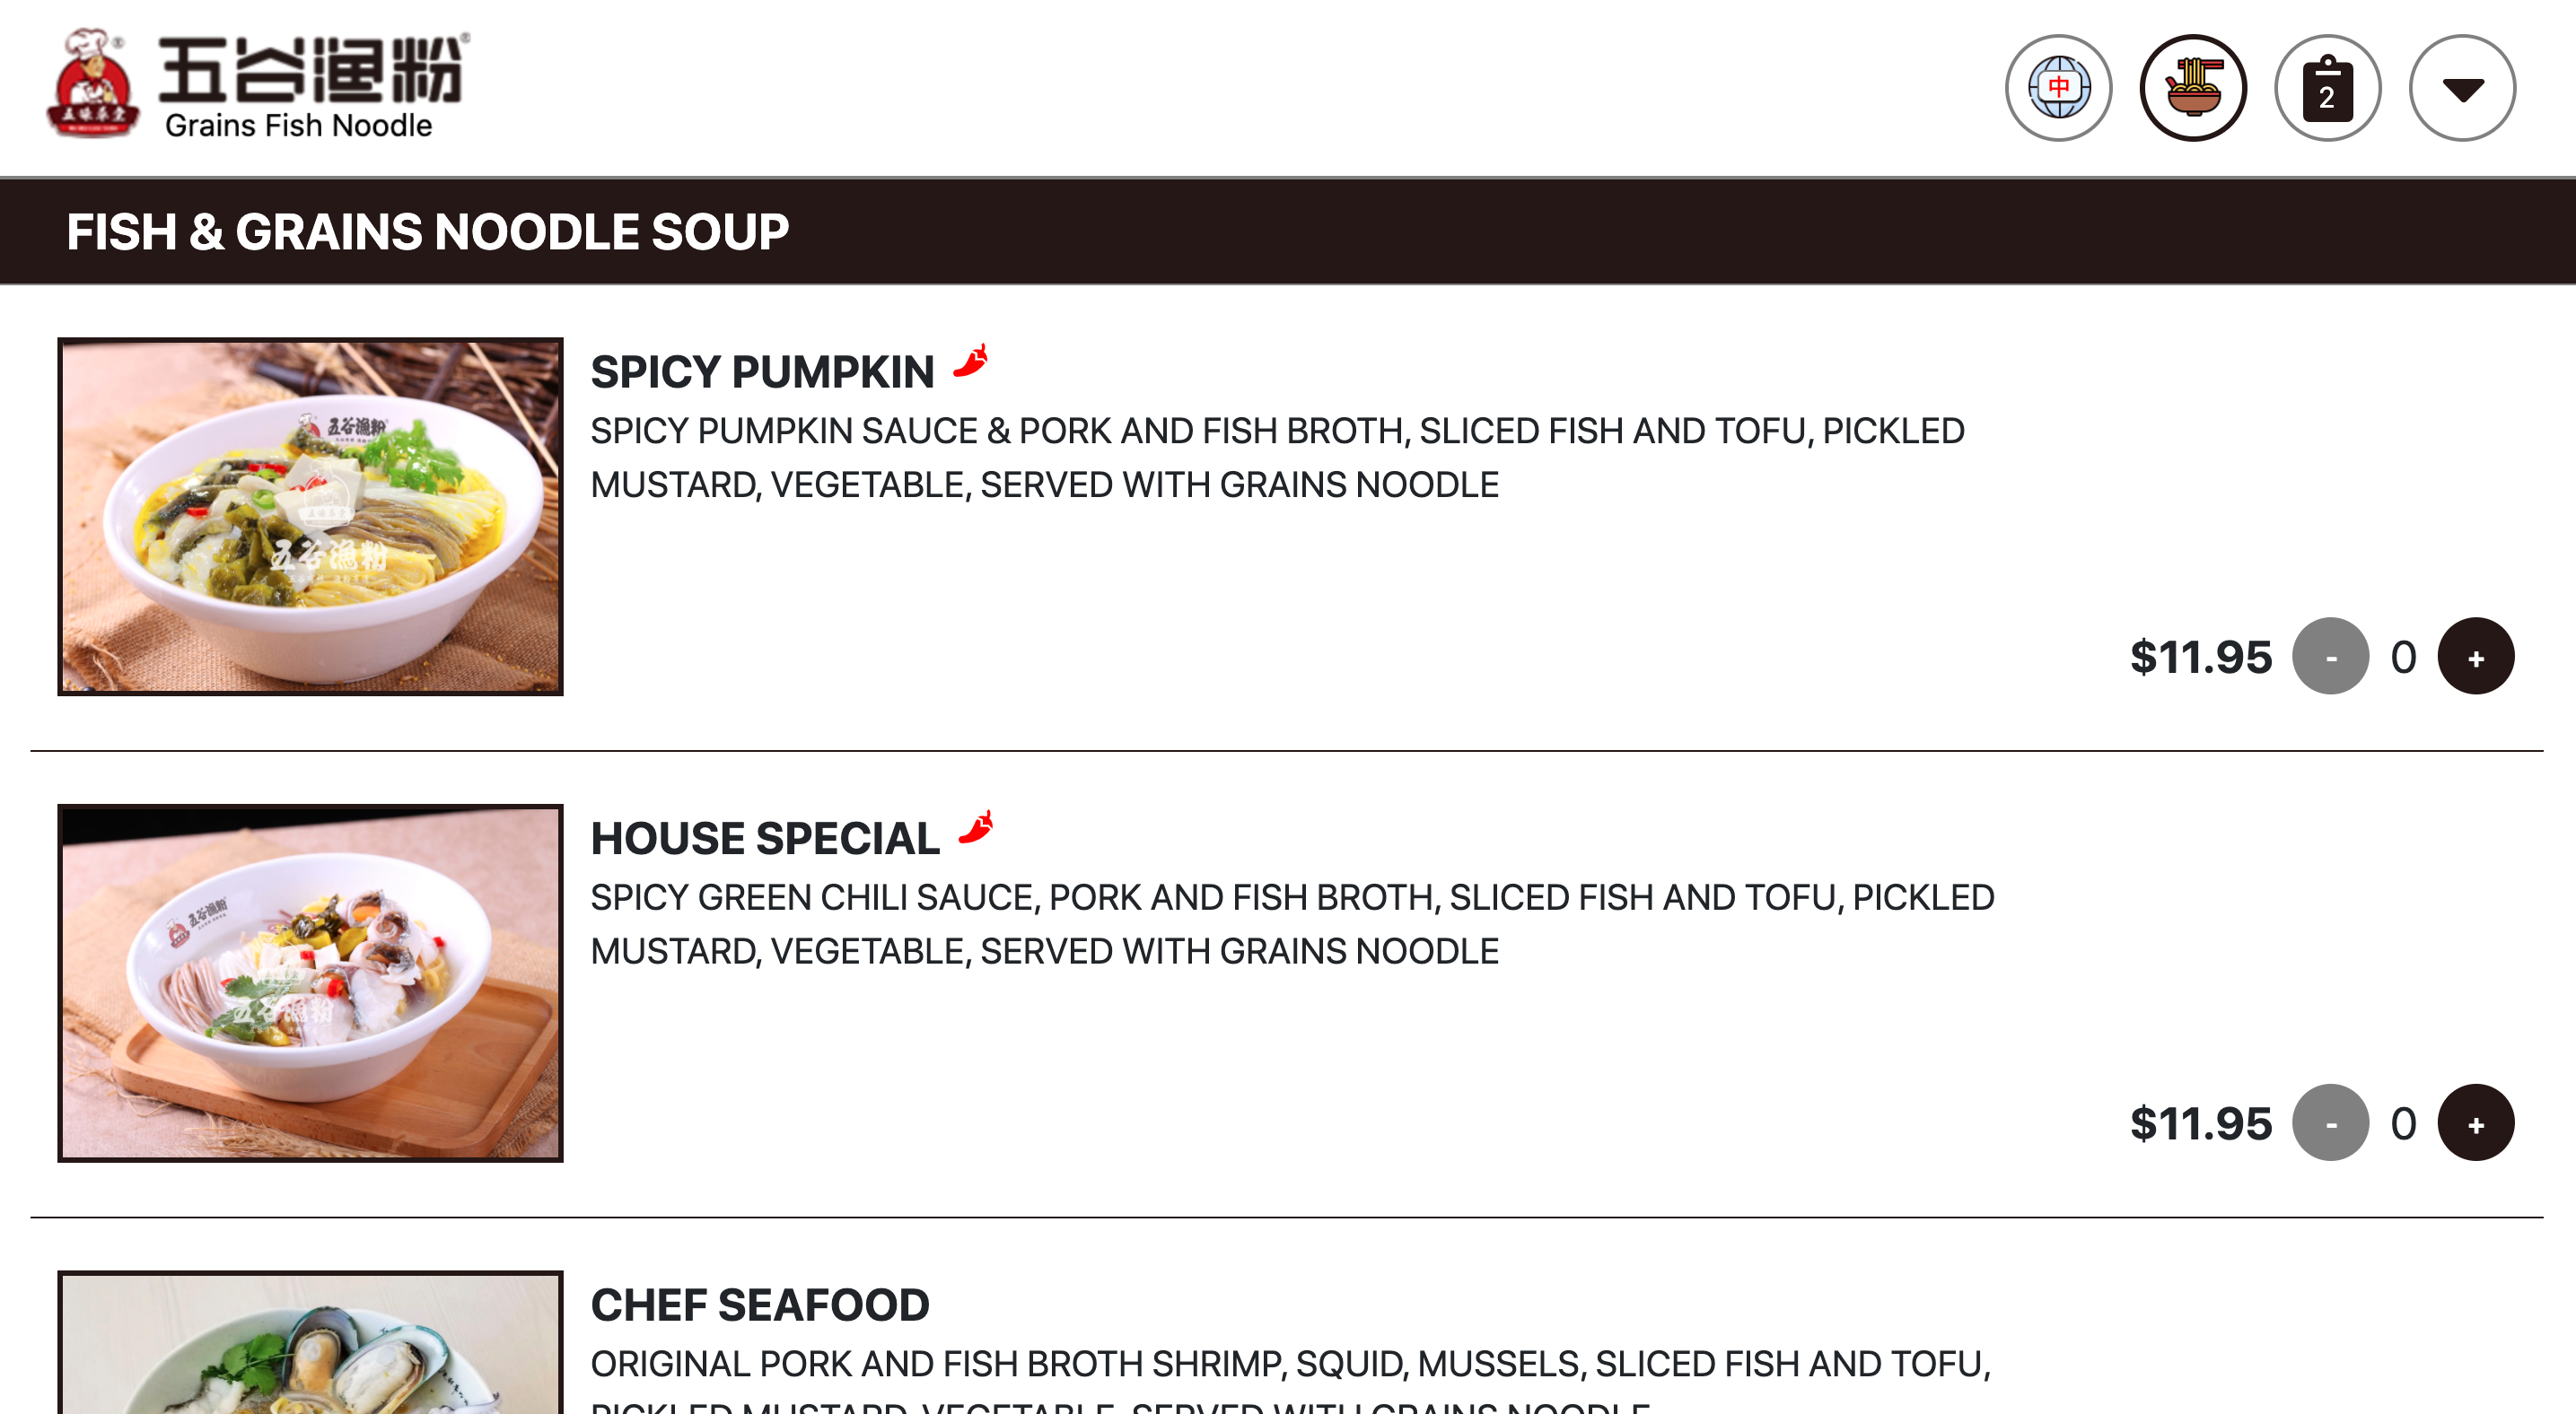Open the order clipboard showing 2 items
The image size is (2576, 1414).
tap(2328, 88)
